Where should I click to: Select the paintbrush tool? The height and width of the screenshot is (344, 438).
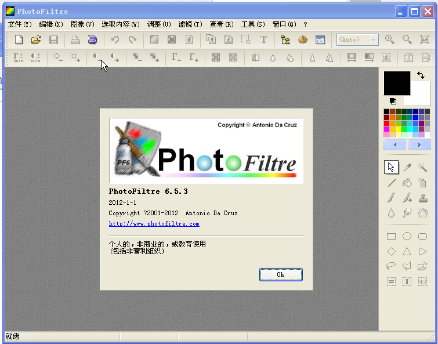point(392,198)
